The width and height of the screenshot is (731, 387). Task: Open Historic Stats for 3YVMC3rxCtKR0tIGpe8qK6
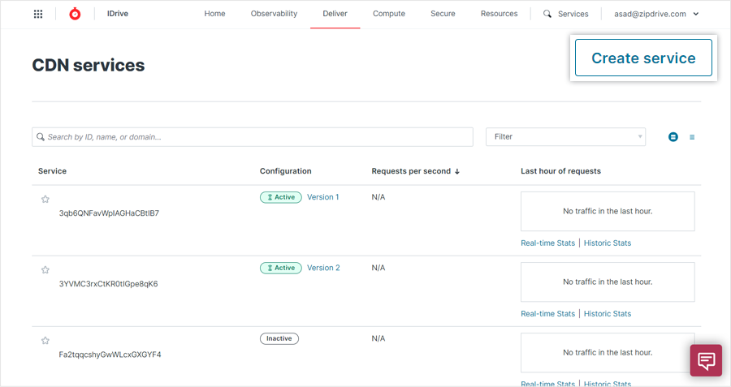(x=608, y=314)
